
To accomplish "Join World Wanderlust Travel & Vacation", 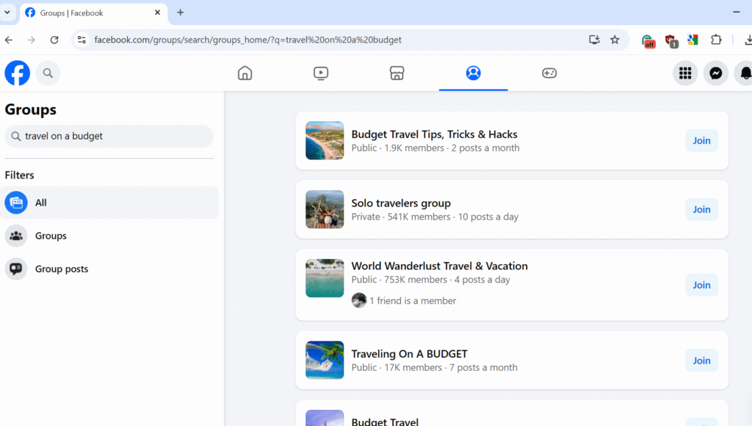I will point(701,285).
